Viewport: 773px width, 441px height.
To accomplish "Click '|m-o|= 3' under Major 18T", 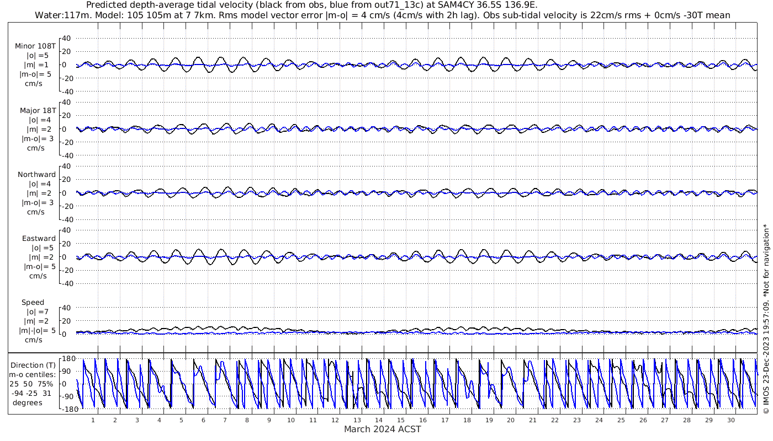I will [x=38, y=138].
